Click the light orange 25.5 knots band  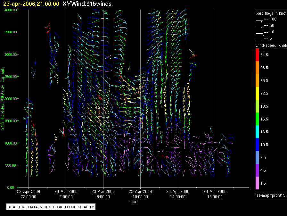pos(257,80)
